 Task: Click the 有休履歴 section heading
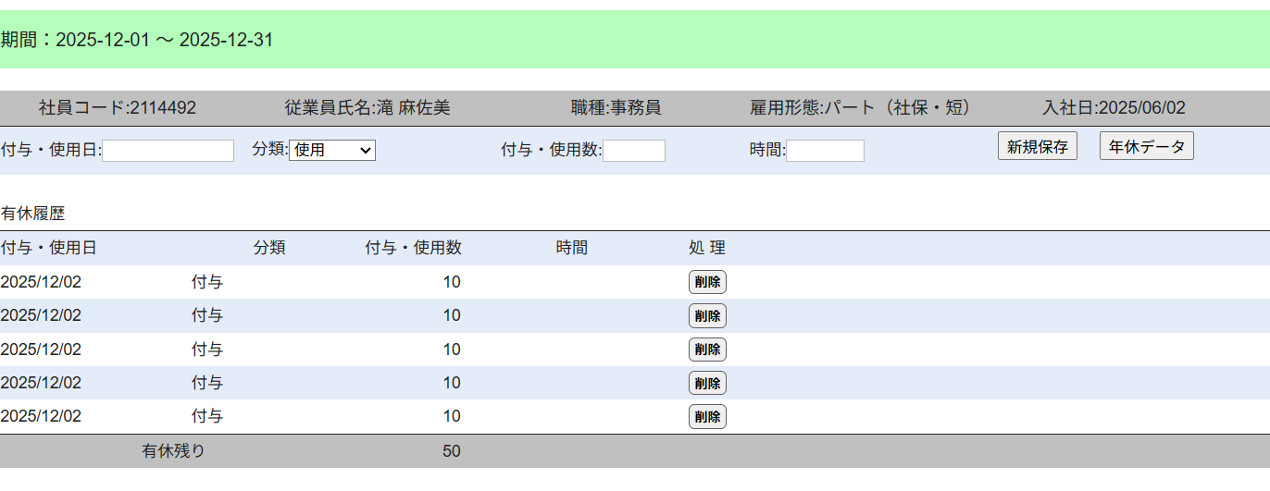click(x=33, y=214)
